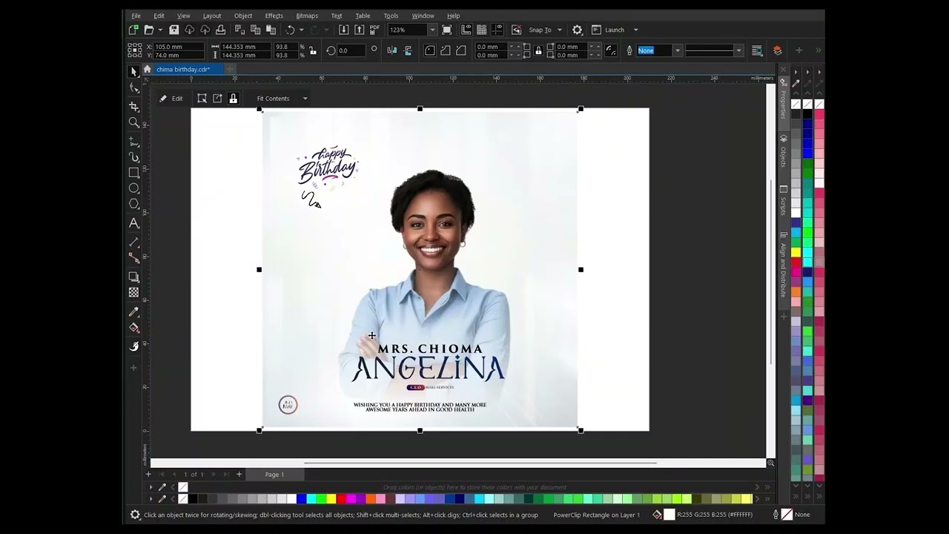Open the Object menu
This screenshot has width=949, height=534.
tap(243, 16)
